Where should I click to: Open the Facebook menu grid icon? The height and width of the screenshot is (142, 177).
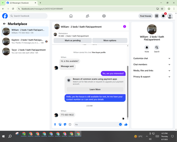coord(156,16)
